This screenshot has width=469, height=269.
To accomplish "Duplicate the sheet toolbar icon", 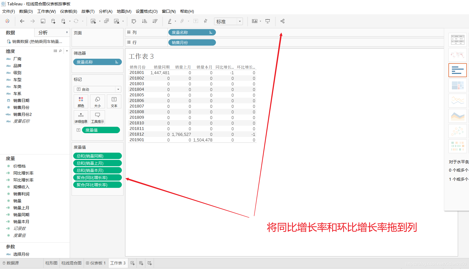I will click(106, 21).
